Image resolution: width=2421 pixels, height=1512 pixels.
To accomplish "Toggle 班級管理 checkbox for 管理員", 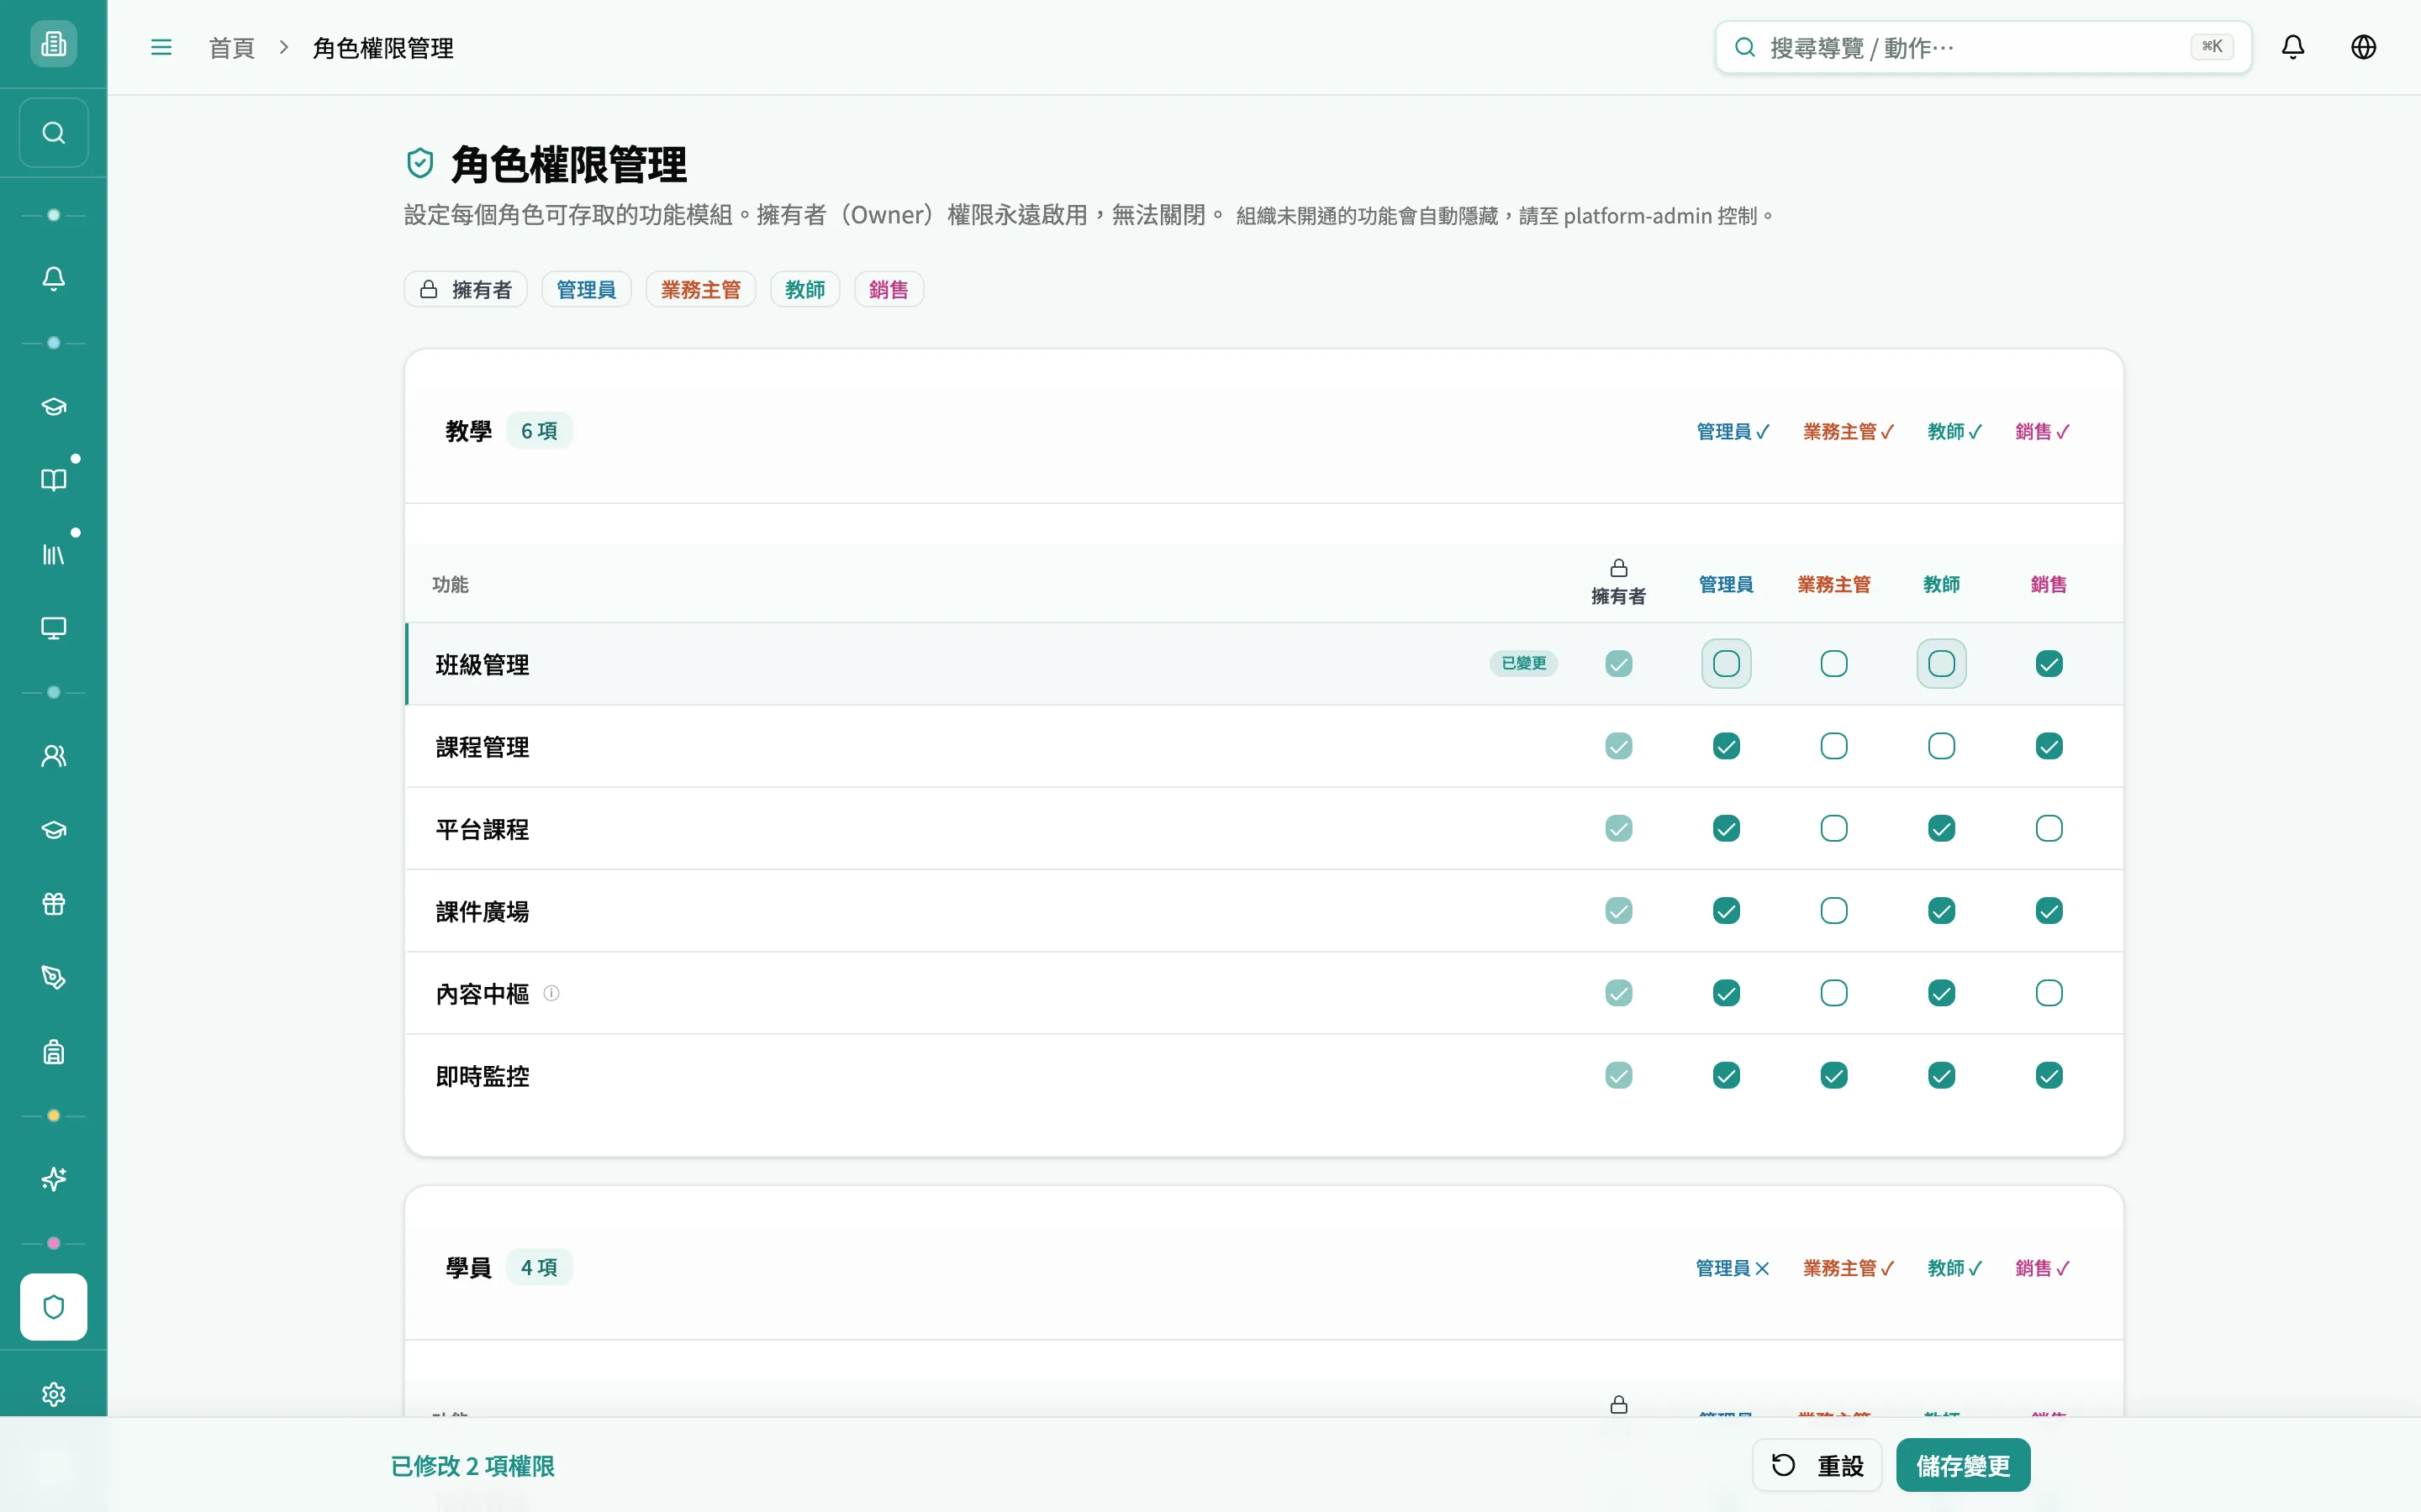I will point(1727,664).
